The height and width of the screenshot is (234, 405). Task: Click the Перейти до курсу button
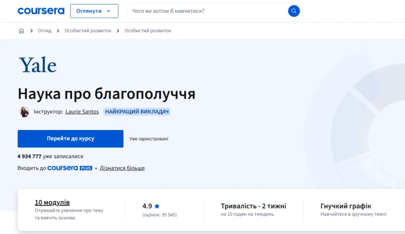[71, 138]
